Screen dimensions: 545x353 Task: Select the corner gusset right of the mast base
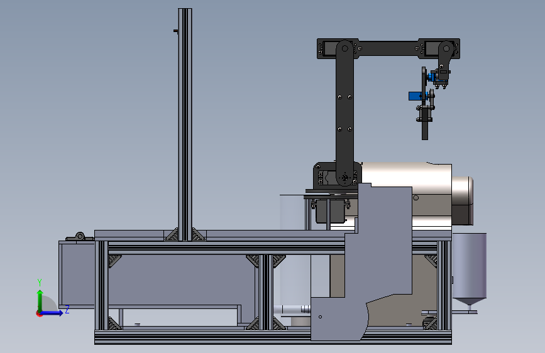coord(199,234)
